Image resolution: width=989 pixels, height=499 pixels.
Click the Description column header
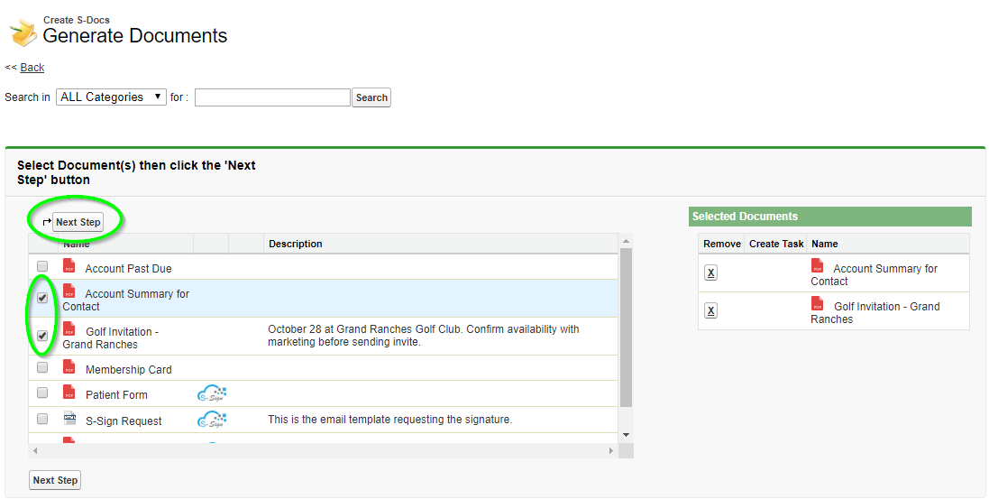[x=295, y=244]
